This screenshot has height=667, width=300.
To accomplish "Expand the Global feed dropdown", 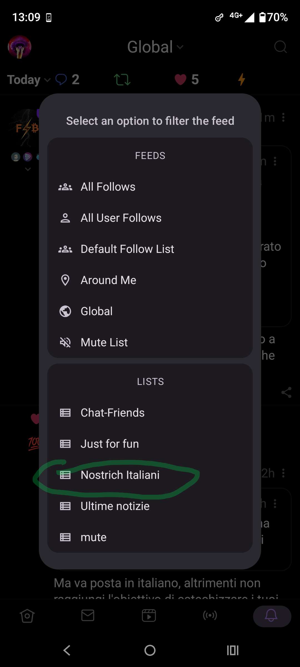I will tap(155, 47).
